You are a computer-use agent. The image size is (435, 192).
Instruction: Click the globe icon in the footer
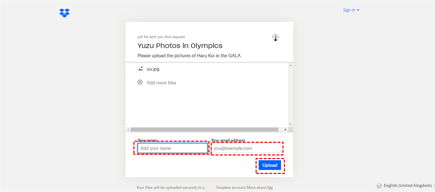(380, 185)
